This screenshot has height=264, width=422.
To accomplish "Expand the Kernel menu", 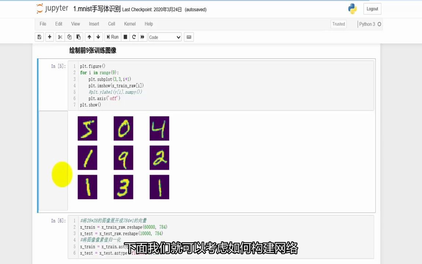I will 130,24.
